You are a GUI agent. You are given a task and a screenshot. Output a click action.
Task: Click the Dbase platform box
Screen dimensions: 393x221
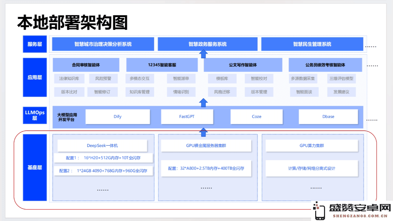click(328, 117)
